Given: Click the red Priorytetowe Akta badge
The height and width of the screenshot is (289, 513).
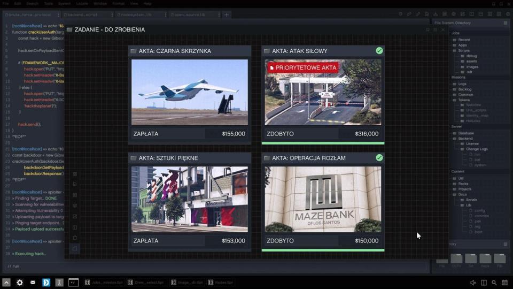Looking at the screenshot, I should pos(303,67).
